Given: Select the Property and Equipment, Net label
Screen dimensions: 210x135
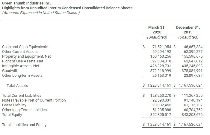Looking at the screenshot, I should pyautogui.click(x=26, y=56).
